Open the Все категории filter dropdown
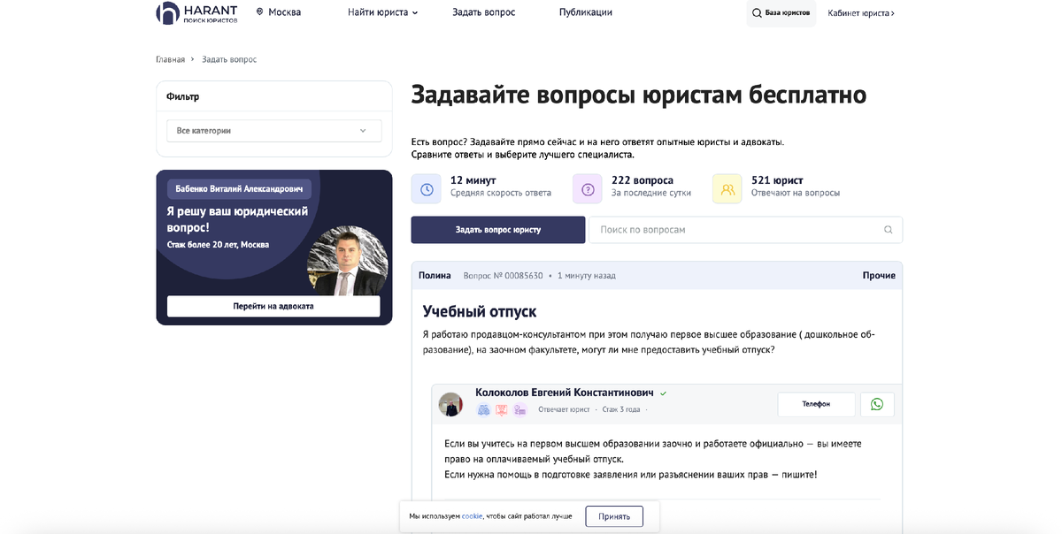Image resolution: width=1062 pixels, height=534 pixels. (x=273, y=130)
